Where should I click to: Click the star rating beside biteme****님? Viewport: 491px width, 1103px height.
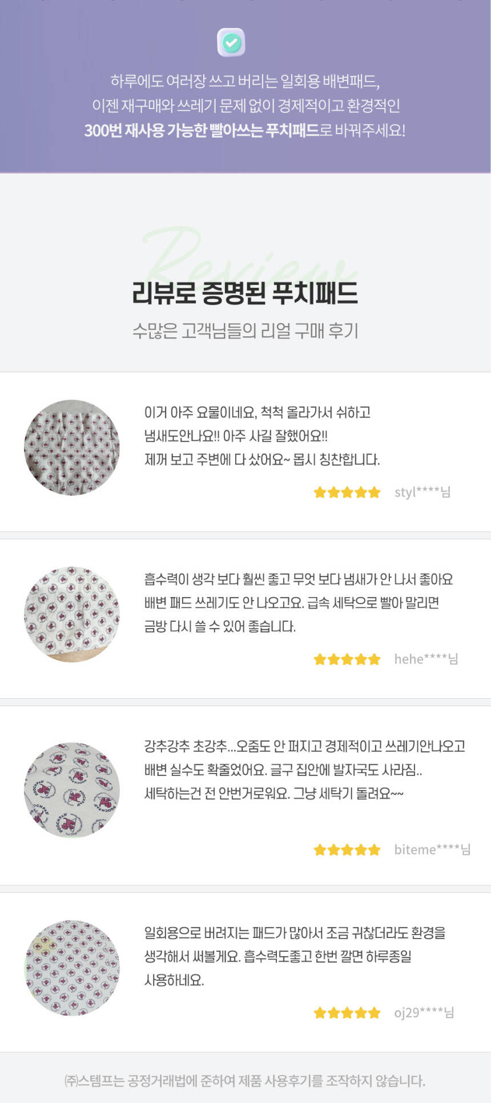[347, 850]
